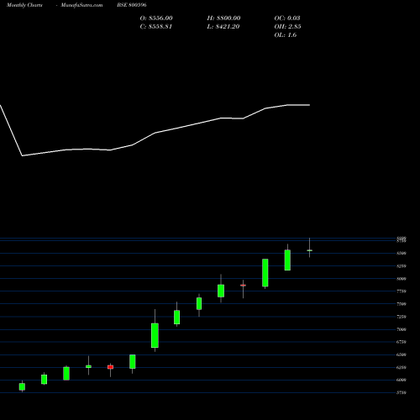Click the latest doji candle near 8556

[x=309, y=250]
